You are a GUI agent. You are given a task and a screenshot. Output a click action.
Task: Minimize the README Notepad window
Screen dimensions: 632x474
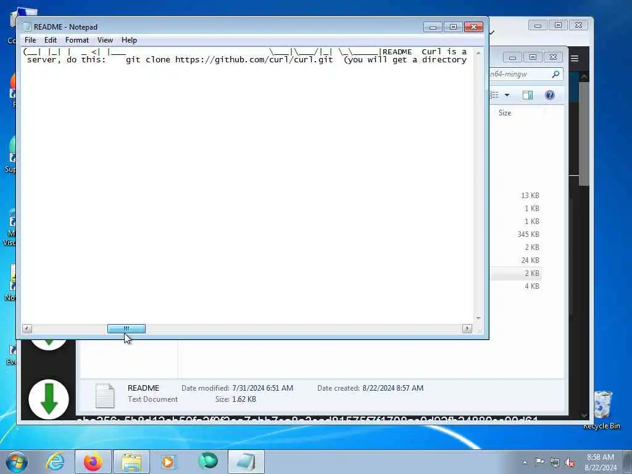pyautogui.click(x=433, y=27)
